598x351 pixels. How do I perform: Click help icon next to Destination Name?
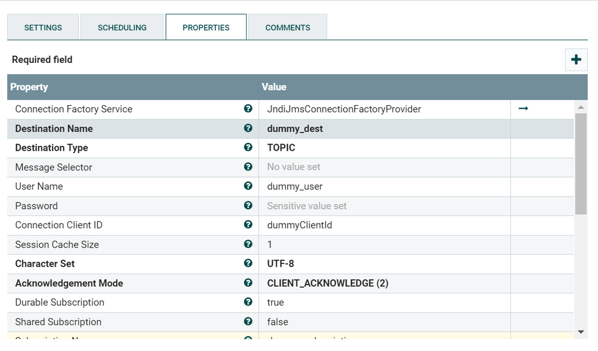[x=248, y=128]
